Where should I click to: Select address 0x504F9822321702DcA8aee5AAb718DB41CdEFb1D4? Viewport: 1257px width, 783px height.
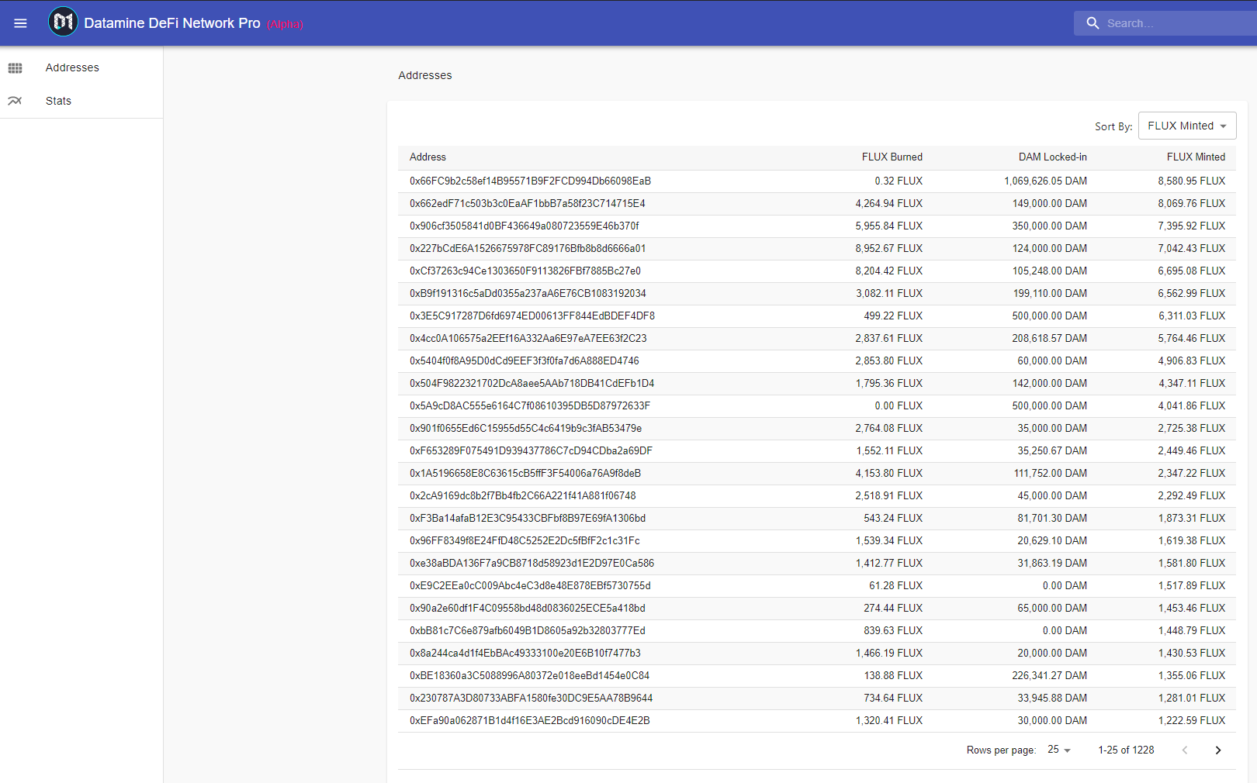coord(532,384)
